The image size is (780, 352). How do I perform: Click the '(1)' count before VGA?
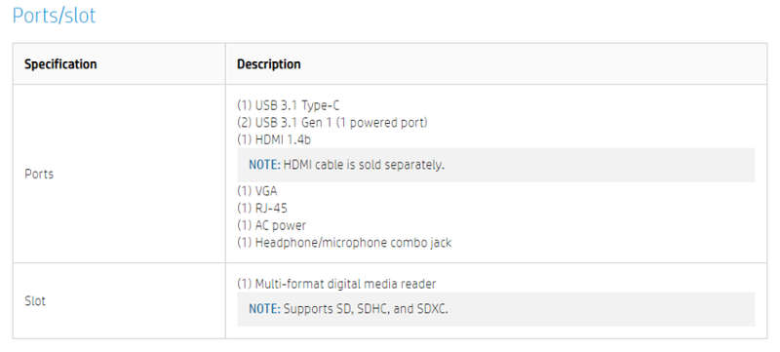[245, 191]
